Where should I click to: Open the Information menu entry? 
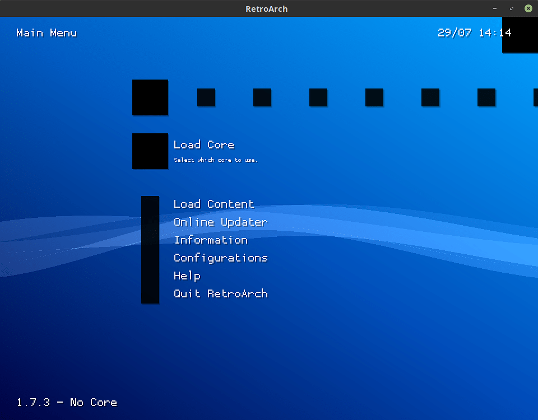point(211,240)
